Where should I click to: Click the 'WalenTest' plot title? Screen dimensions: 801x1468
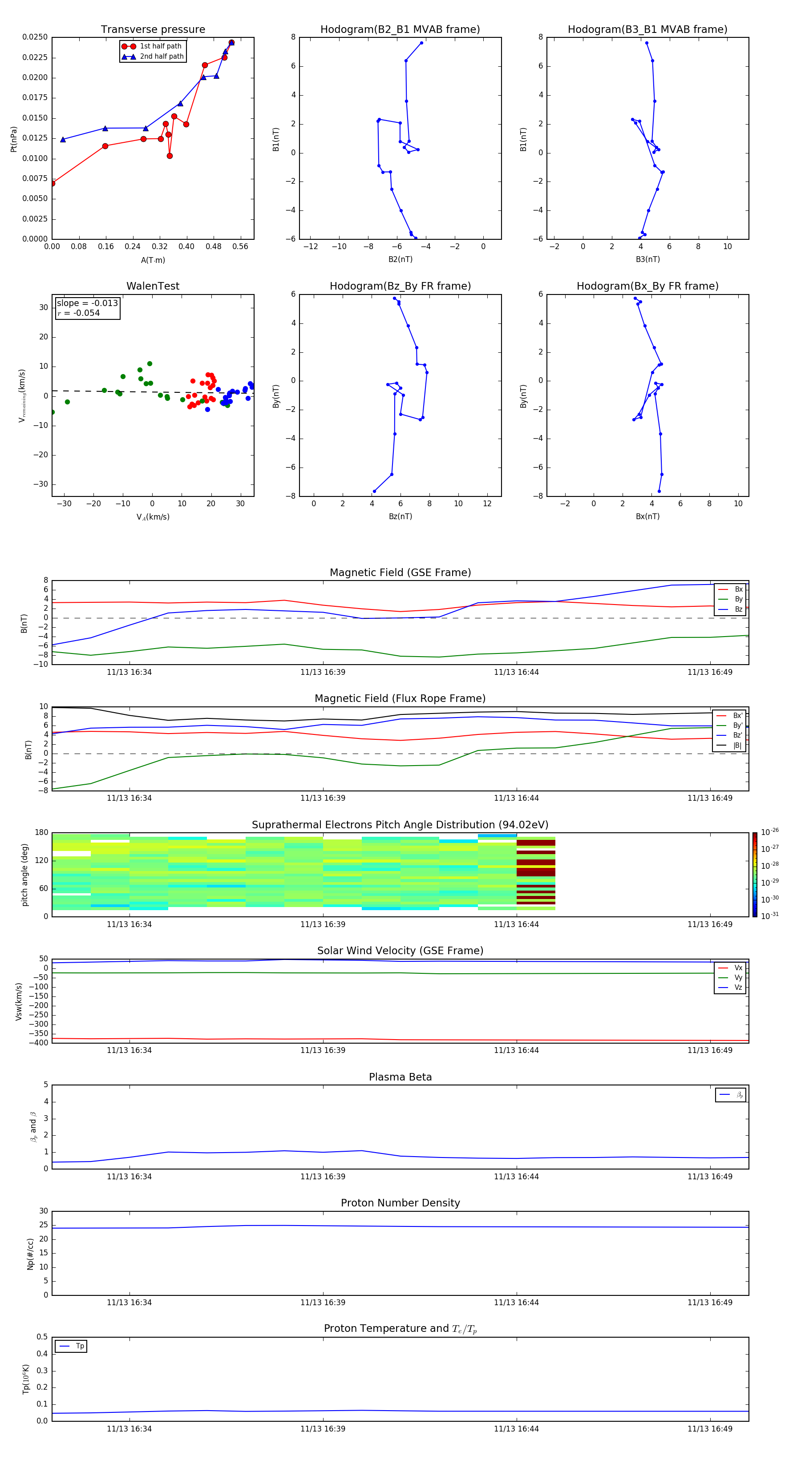click(153, 286)
